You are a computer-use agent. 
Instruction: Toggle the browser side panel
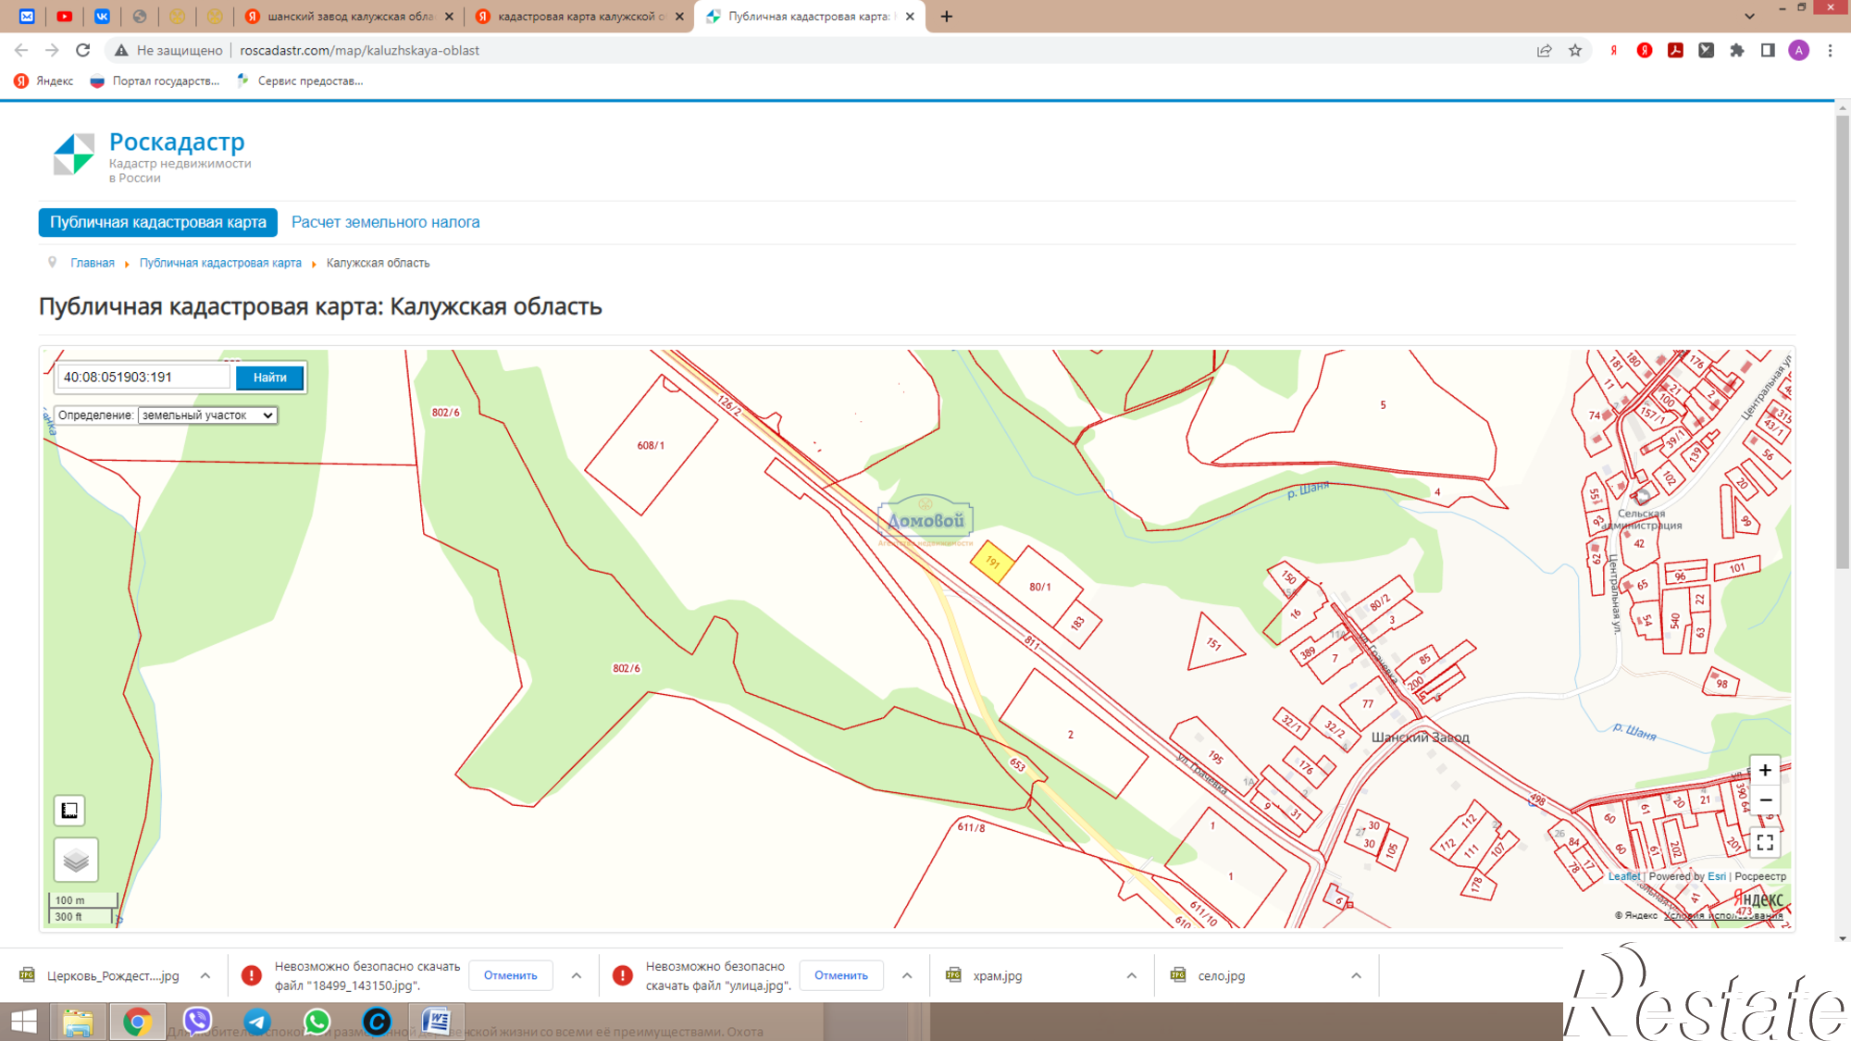[x=1768, y=50]
